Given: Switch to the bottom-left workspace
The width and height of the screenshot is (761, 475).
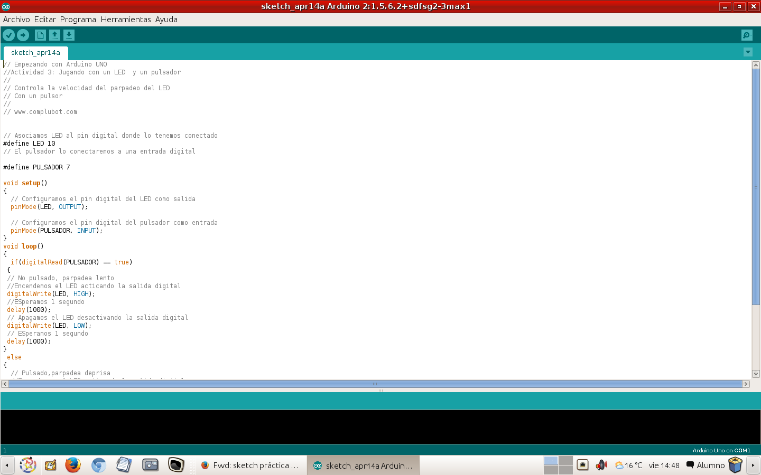Looking at the screenshot, I should click(x=551, y=470).
